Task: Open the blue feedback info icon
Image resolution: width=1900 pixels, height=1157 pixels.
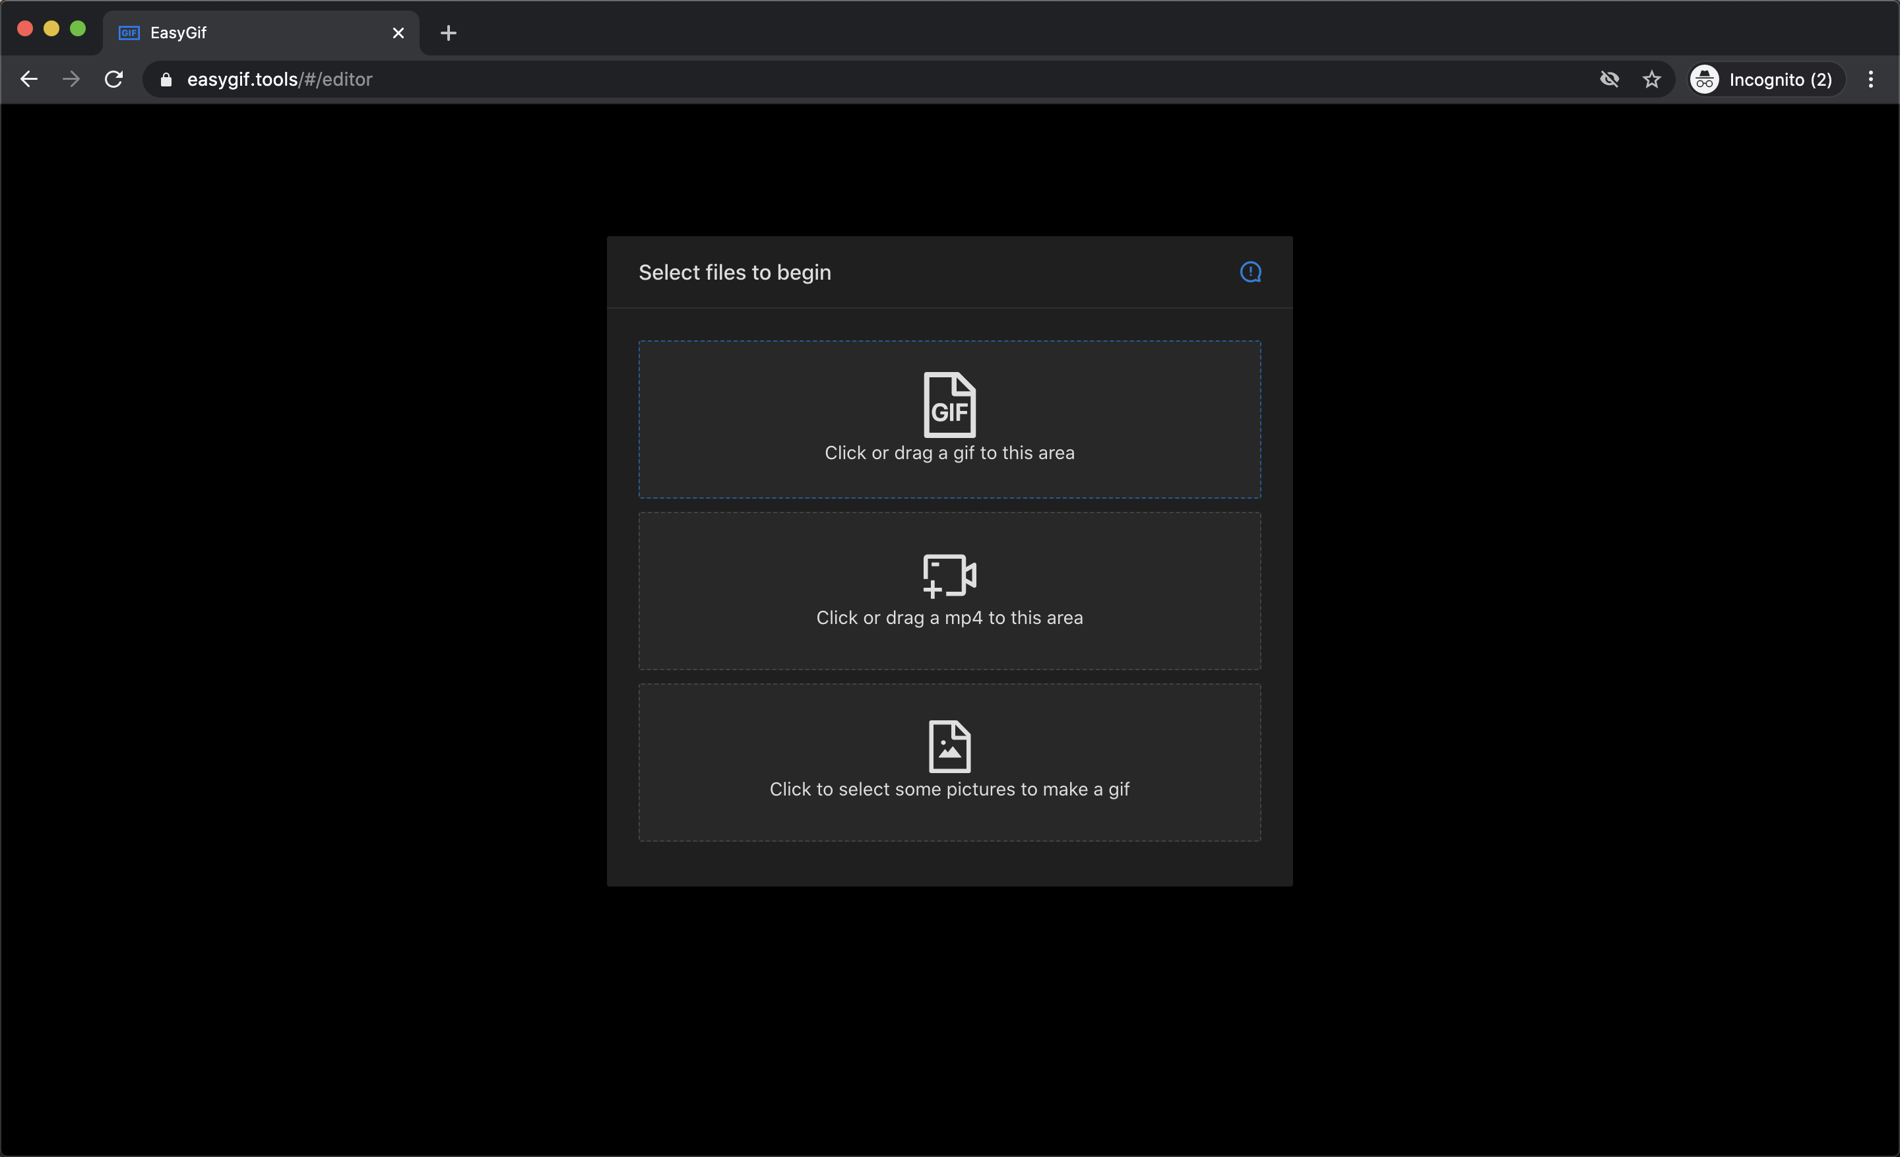Action: [1250, 272]
